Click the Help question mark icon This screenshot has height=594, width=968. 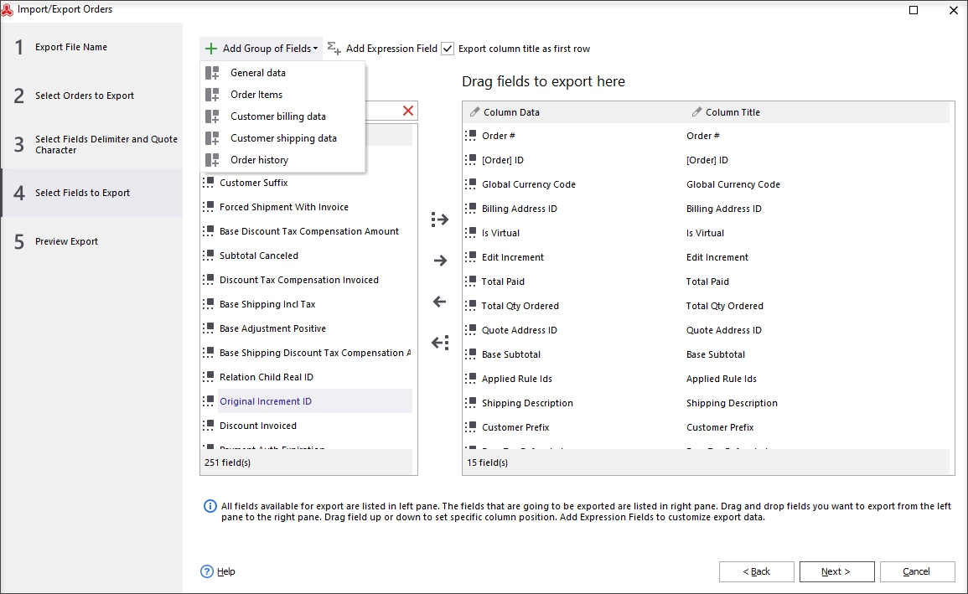[x=207, y=571]
